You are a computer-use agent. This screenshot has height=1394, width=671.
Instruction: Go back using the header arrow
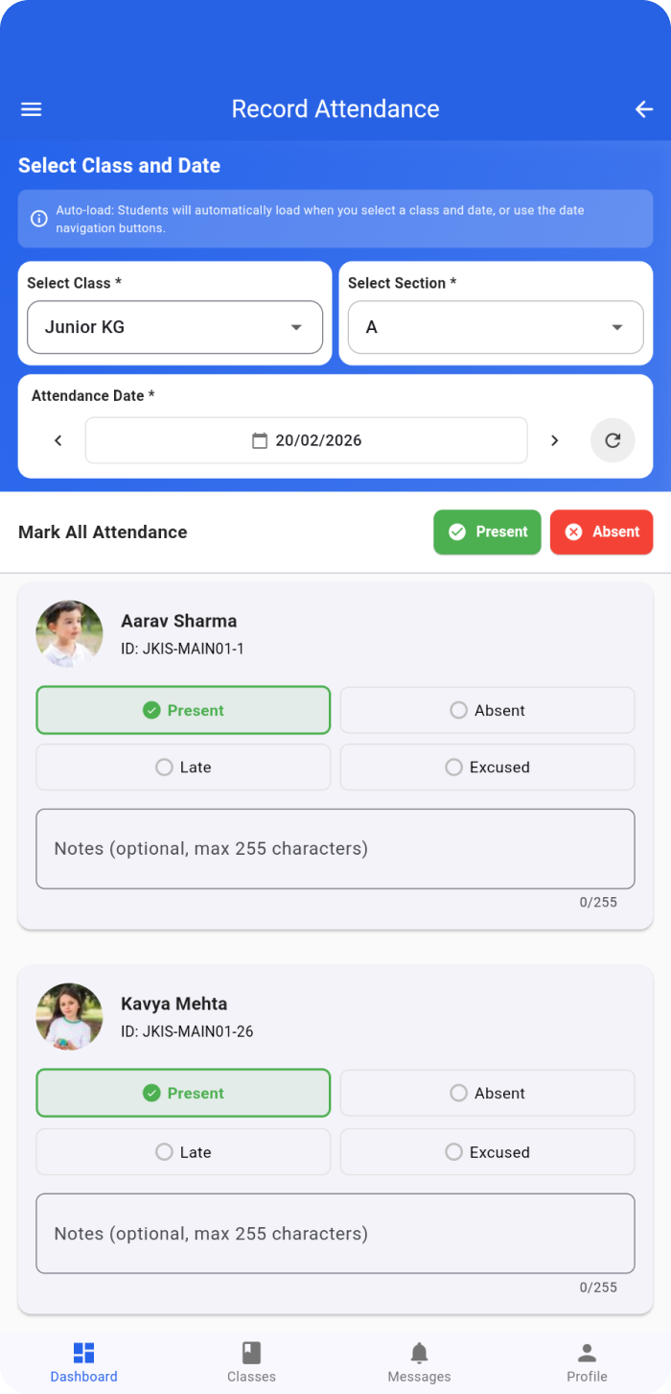tap(643, 109)
